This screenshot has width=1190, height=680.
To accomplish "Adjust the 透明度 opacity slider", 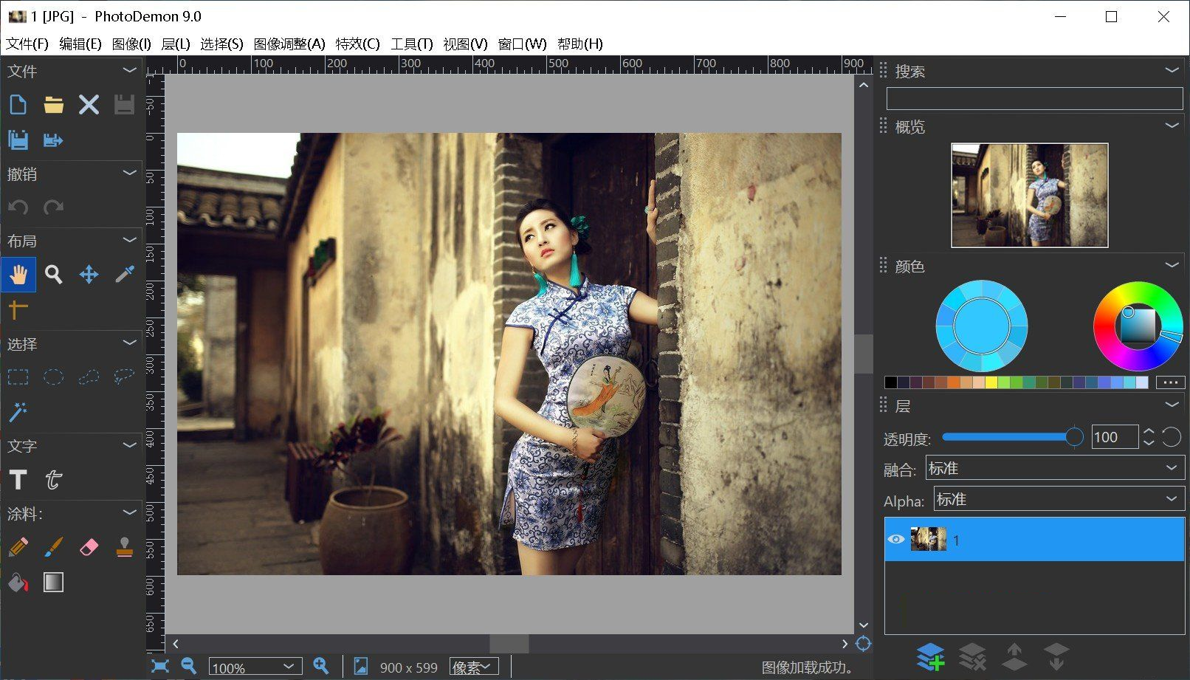I will coord(1013,437).
